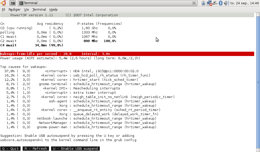Viewport: 260px width, 152px height.
Task: Click U - Enable USB suspend option
Action: click(x=75, y=148)
